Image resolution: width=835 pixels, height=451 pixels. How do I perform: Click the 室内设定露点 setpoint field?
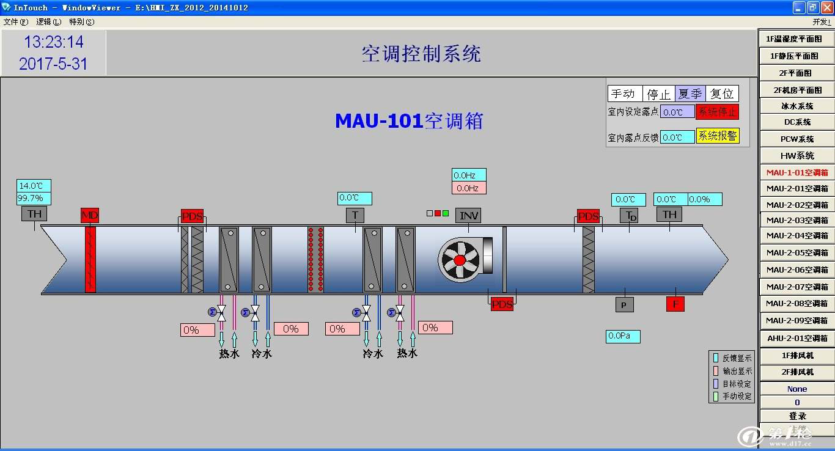pos(677,112)
